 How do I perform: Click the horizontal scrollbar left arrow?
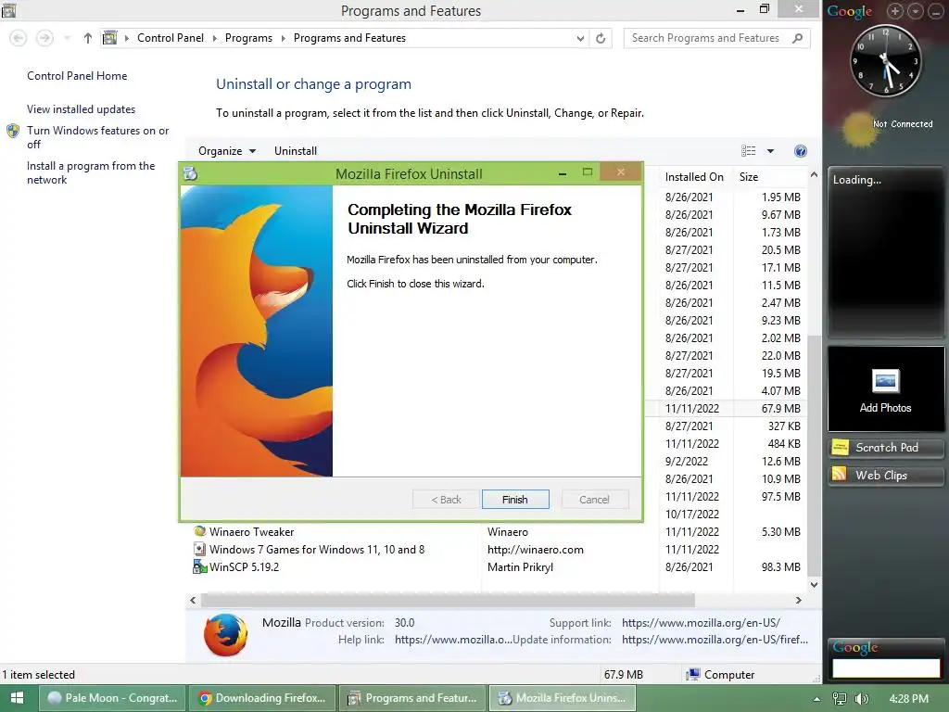pyautogui.click(x=193, y=600)
